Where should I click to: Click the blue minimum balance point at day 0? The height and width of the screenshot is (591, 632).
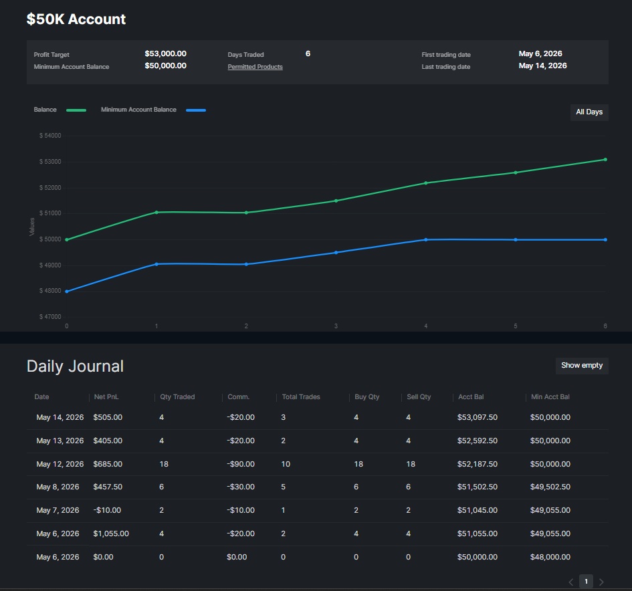[x=67, y=291]
